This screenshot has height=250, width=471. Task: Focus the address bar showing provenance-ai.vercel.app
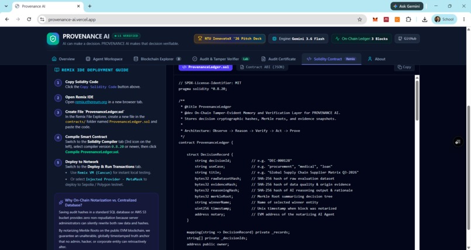pyautogui.click(x=201, y=19)
